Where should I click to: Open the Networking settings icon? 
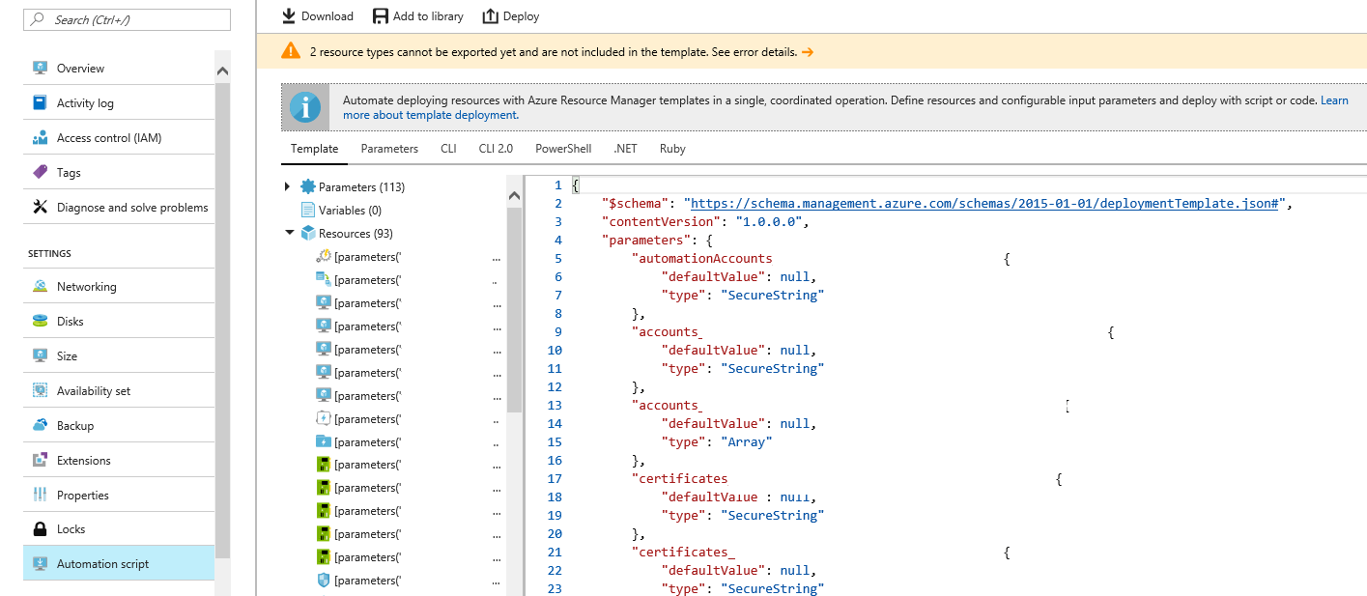tap(40, 286)
